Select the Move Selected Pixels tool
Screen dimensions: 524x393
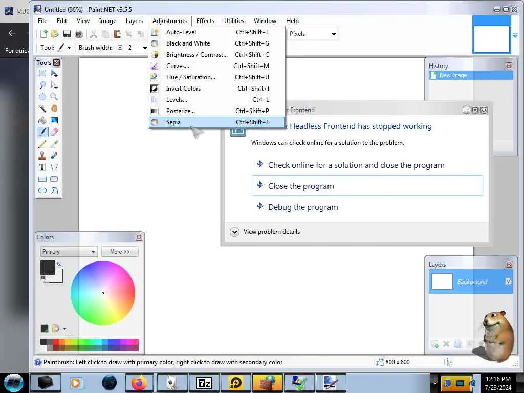(x=54, y=74)
